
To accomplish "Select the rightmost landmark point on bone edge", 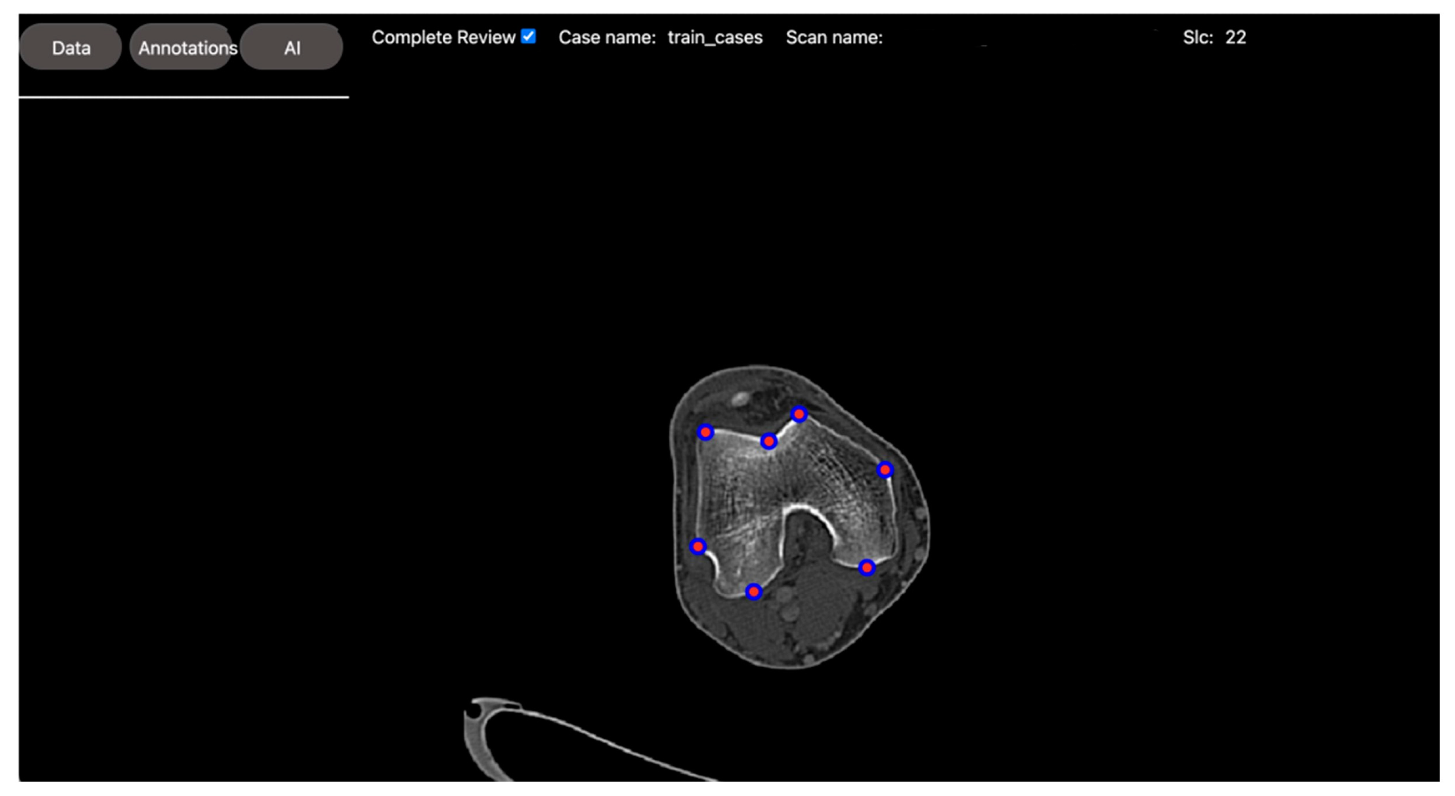I will coord(885,470).
